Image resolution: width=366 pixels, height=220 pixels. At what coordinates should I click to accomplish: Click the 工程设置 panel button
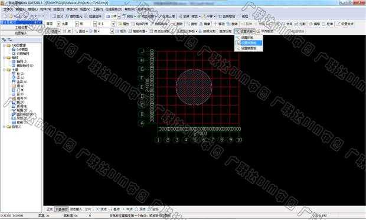[x=21, y=28]
